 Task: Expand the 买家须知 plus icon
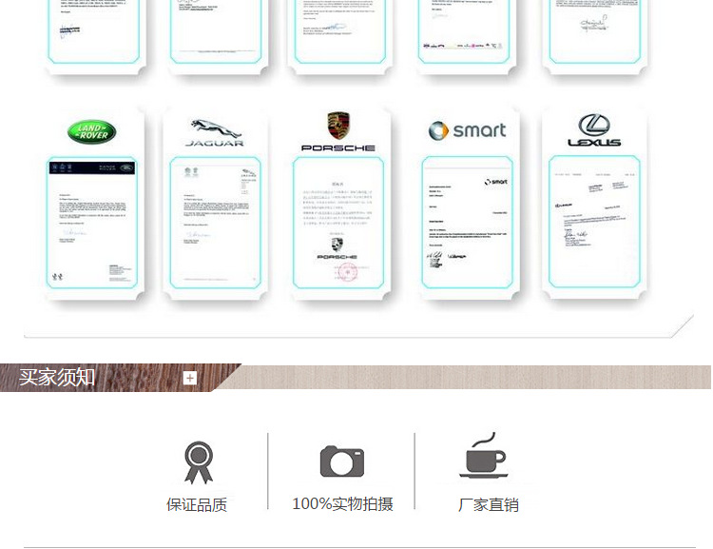pyautogui.click(x=189, y=378)
